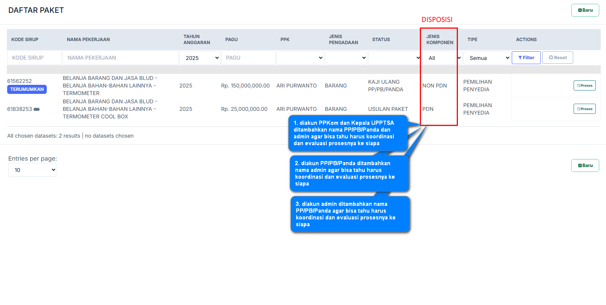
Task: Focus the Kode Sirup filter field
Action: tap(34, 58)
